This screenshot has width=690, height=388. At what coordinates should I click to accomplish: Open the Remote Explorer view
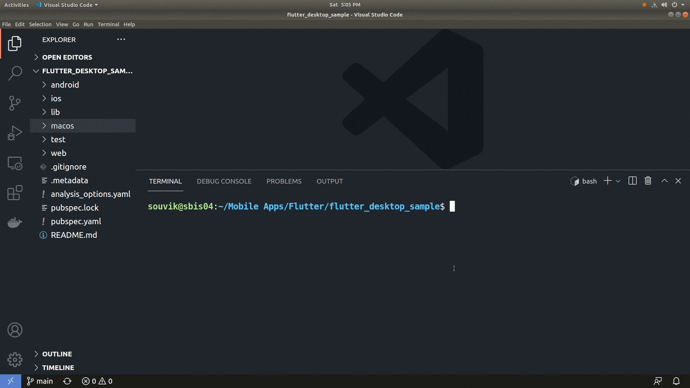point(15,163)
